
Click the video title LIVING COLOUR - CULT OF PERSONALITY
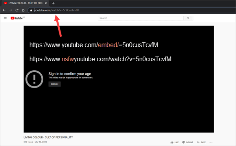48,137
